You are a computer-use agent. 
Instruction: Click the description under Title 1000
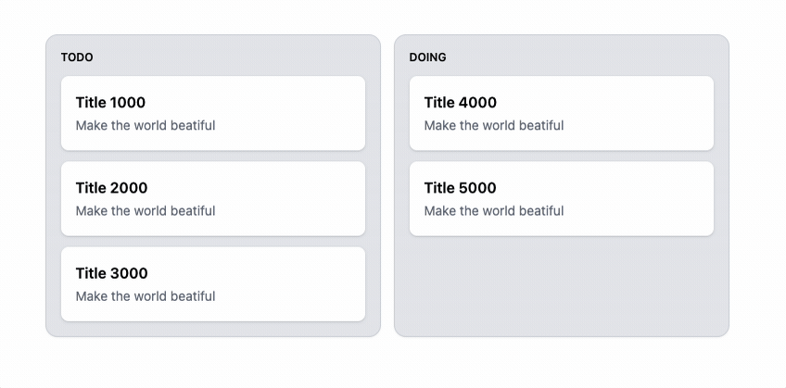click(146, 126)
